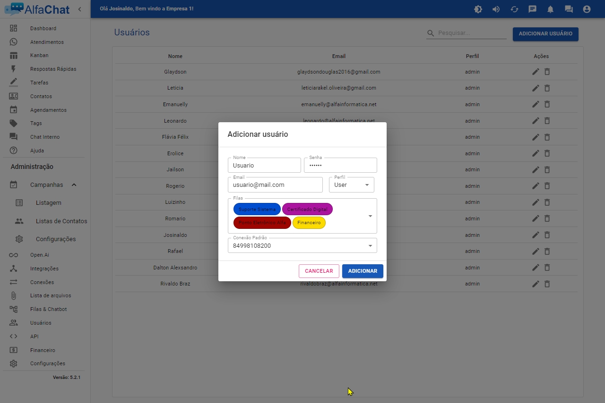Mute notification sound via speaker icon
This screenshot has height=403, width=605.
[496, 9]
